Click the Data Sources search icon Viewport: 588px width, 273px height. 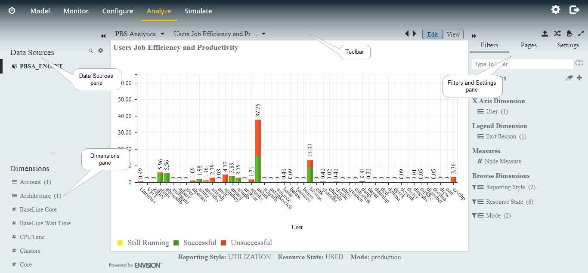tap(91, 51)
